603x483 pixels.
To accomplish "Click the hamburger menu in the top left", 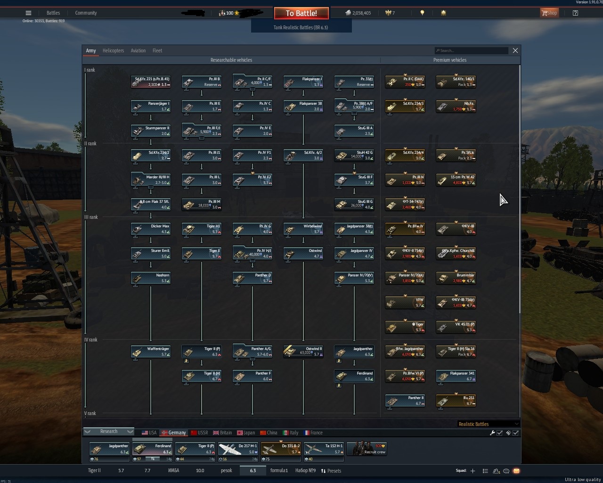I will click(x=28, y=13).
